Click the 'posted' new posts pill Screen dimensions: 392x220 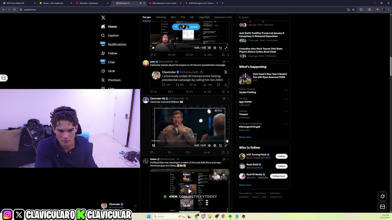point(186,27)
